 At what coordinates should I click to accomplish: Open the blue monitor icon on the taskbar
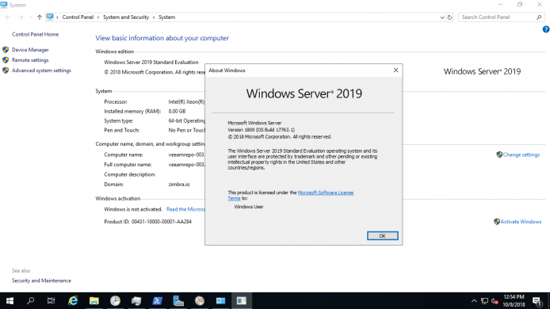pos(220,301)
